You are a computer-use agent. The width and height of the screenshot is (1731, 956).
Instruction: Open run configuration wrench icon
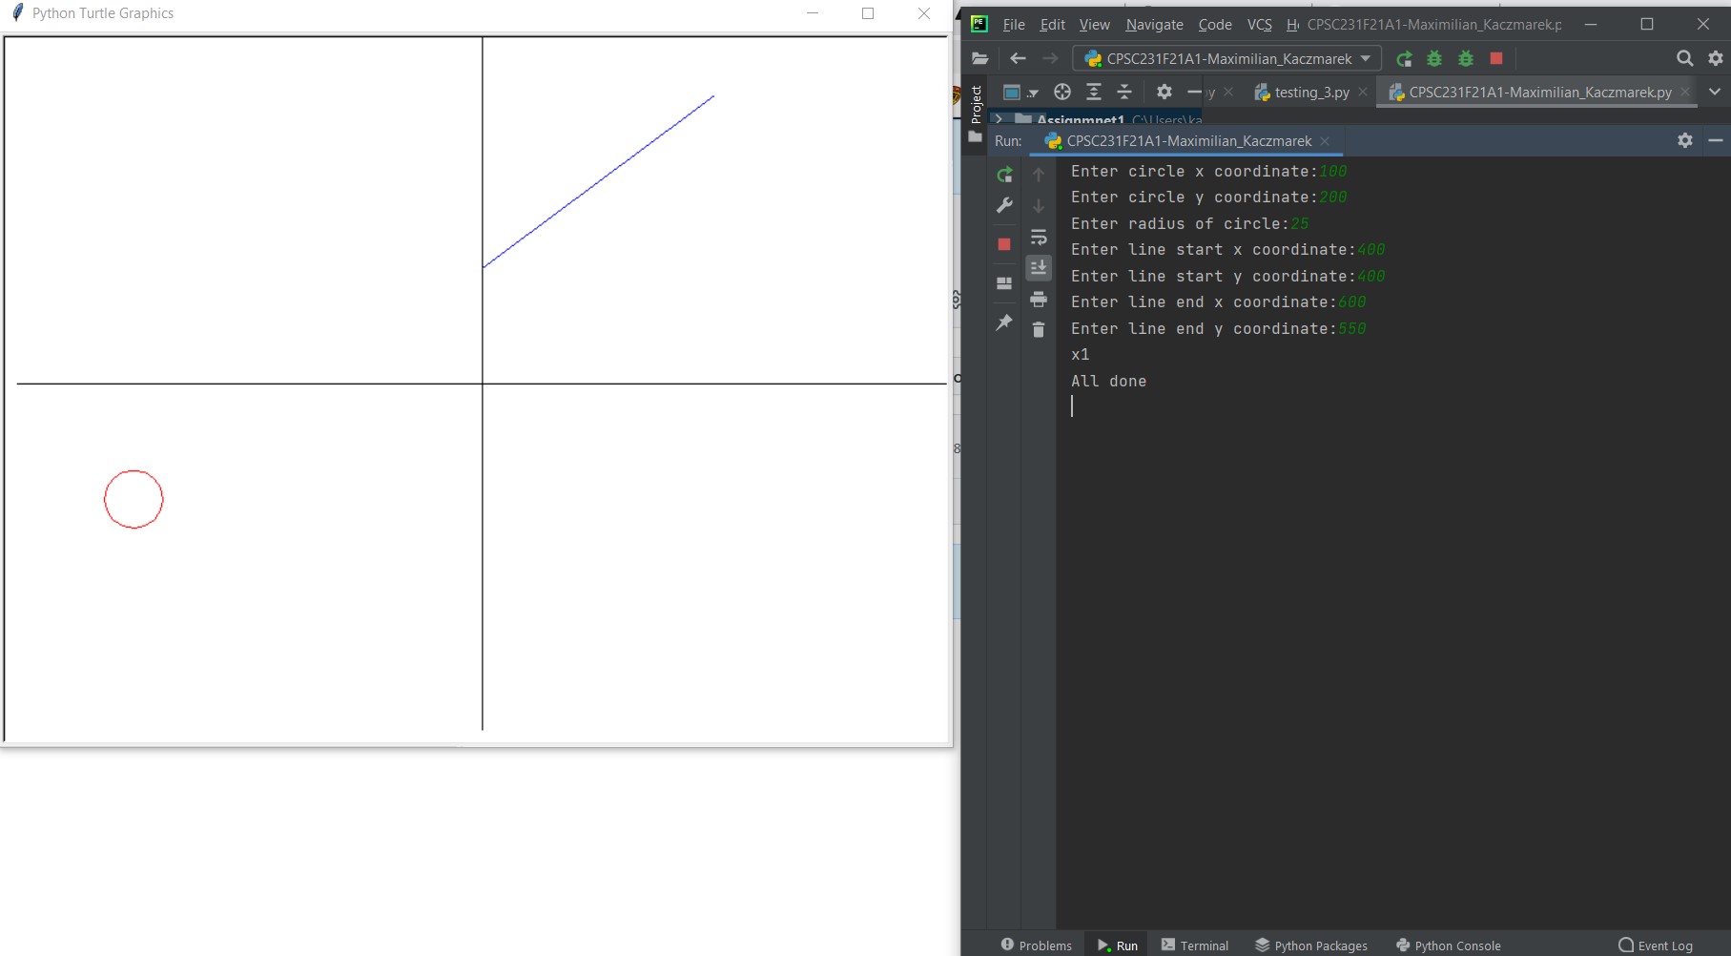[x=1004, y=205]
